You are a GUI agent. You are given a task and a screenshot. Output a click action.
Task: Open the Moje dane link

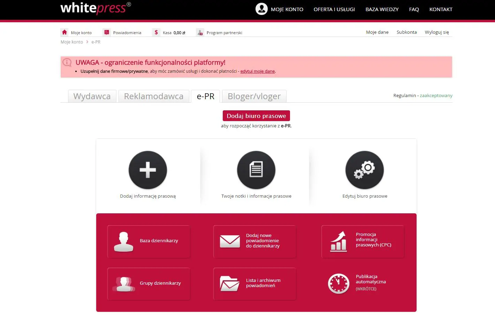[377, 32]
